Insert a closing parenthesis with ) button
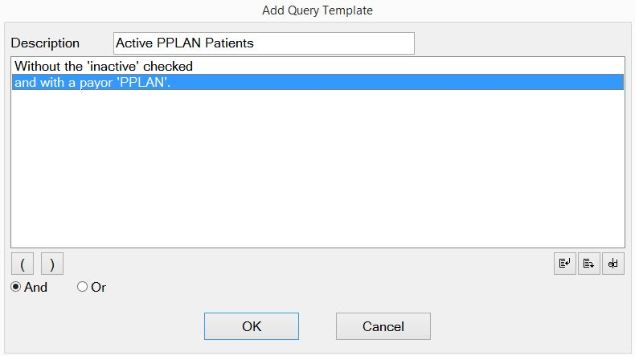 point(51,264)
